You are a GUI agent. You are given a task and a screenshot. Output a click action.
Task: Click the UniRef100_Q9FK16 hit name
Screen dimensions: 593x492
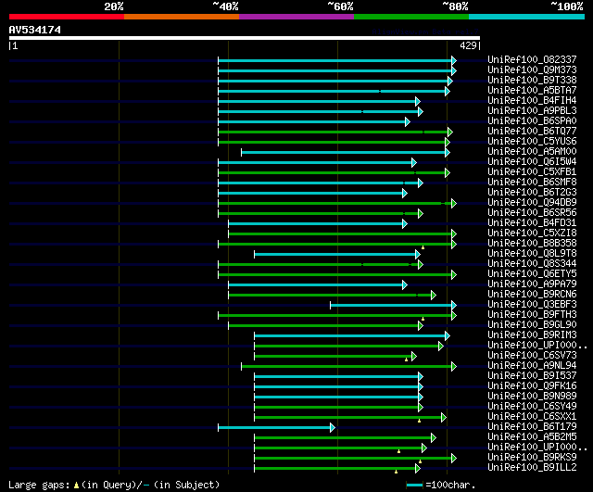[x=532, y=386]
